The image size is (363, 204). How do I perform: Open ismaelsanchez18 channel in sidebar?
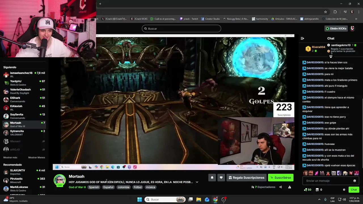(24, 75)
